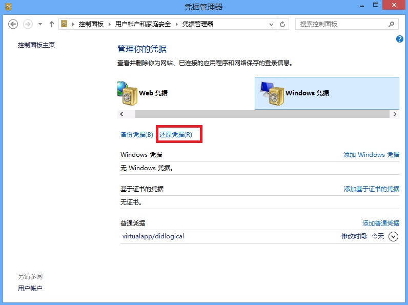This screenshot has width=408, height=305.
Task: Open 用户帐户 under 另请参阅
Action: point(30,289)
